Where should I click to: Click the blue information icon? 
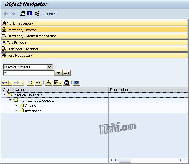[30, 13]
